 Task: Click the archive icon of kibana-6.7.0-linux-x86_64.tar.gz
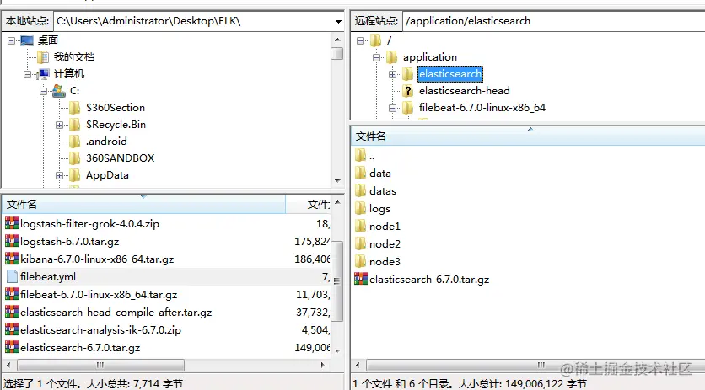[12, 259]
